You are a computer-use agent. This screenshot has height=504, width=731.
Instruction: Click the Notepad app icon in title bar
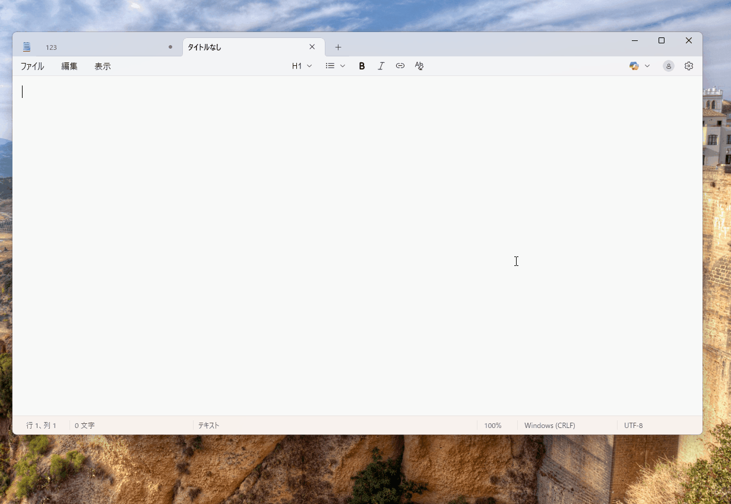pos(27,47)
